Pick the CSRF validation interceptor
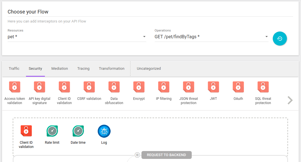This screenshot has width=301, height=162. tap(89, 87)
